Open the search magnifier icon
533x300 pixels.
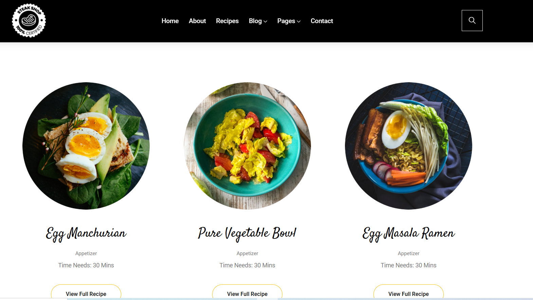472,20
